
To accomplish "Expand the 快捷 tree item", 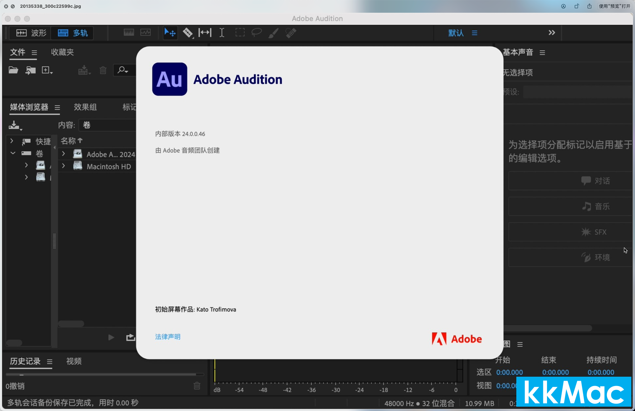I will (x=12, y=141).
